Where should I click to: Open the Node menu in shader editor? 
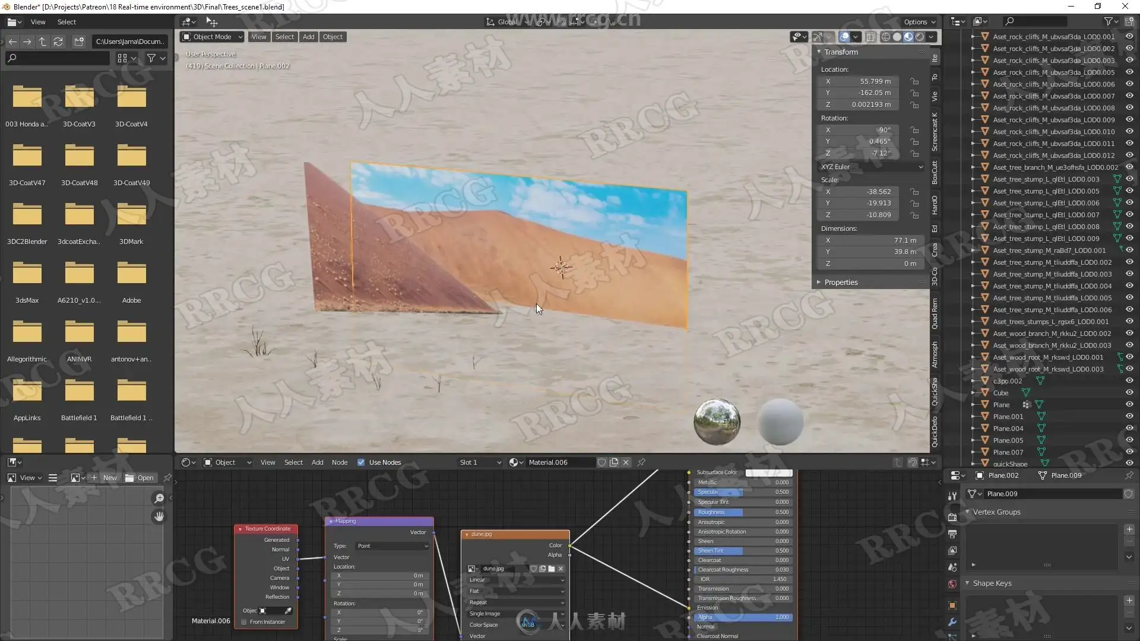click(x=340, y=462)
